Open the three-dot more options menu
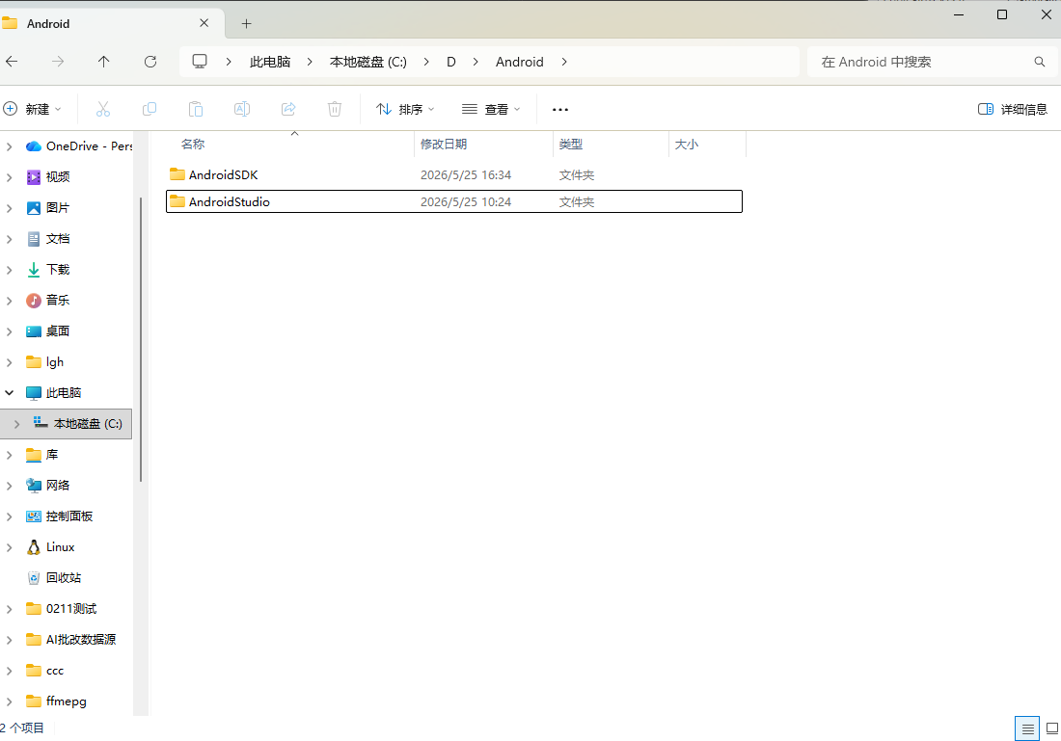 tap(560, 109)
